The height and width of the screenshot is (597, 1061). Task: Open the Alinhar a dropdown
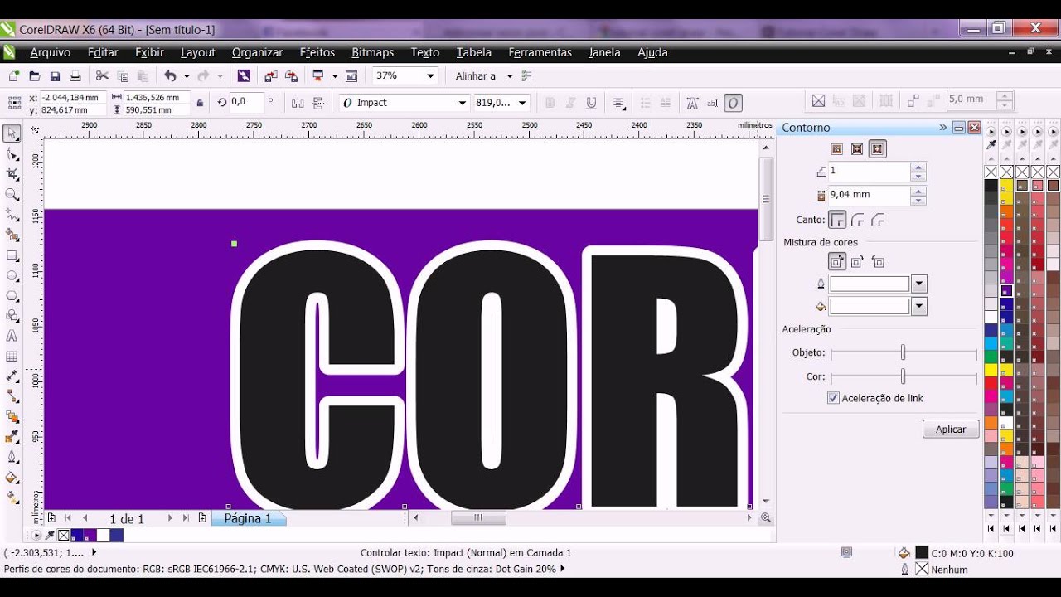tap(509, 75)
